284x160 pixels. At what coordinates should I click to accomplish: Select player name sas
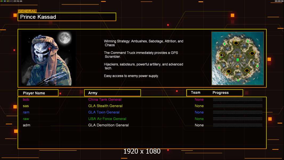coord(26,106)
